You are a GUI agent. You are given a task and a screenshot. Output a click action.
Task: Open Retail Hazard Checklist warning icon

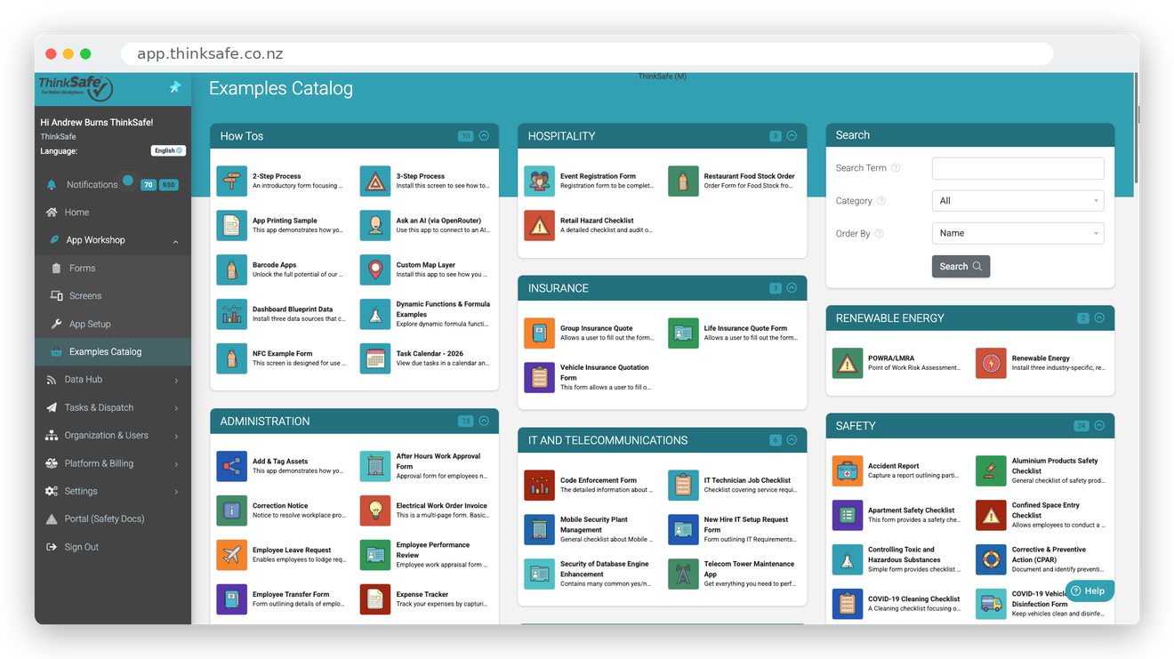pyautogui.click(x=539, y=226)
